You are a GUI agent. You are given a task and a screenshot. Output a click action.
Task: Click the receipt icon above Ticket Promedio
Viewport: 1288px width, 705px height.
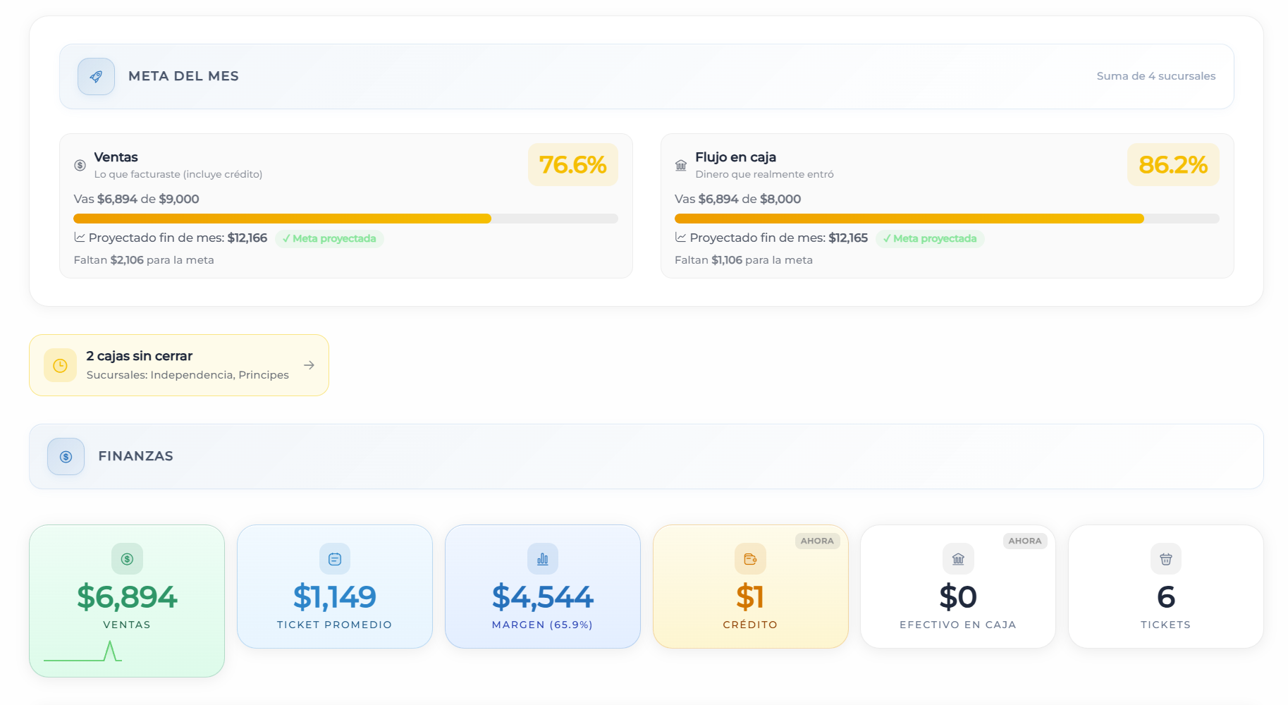(335, 559)
